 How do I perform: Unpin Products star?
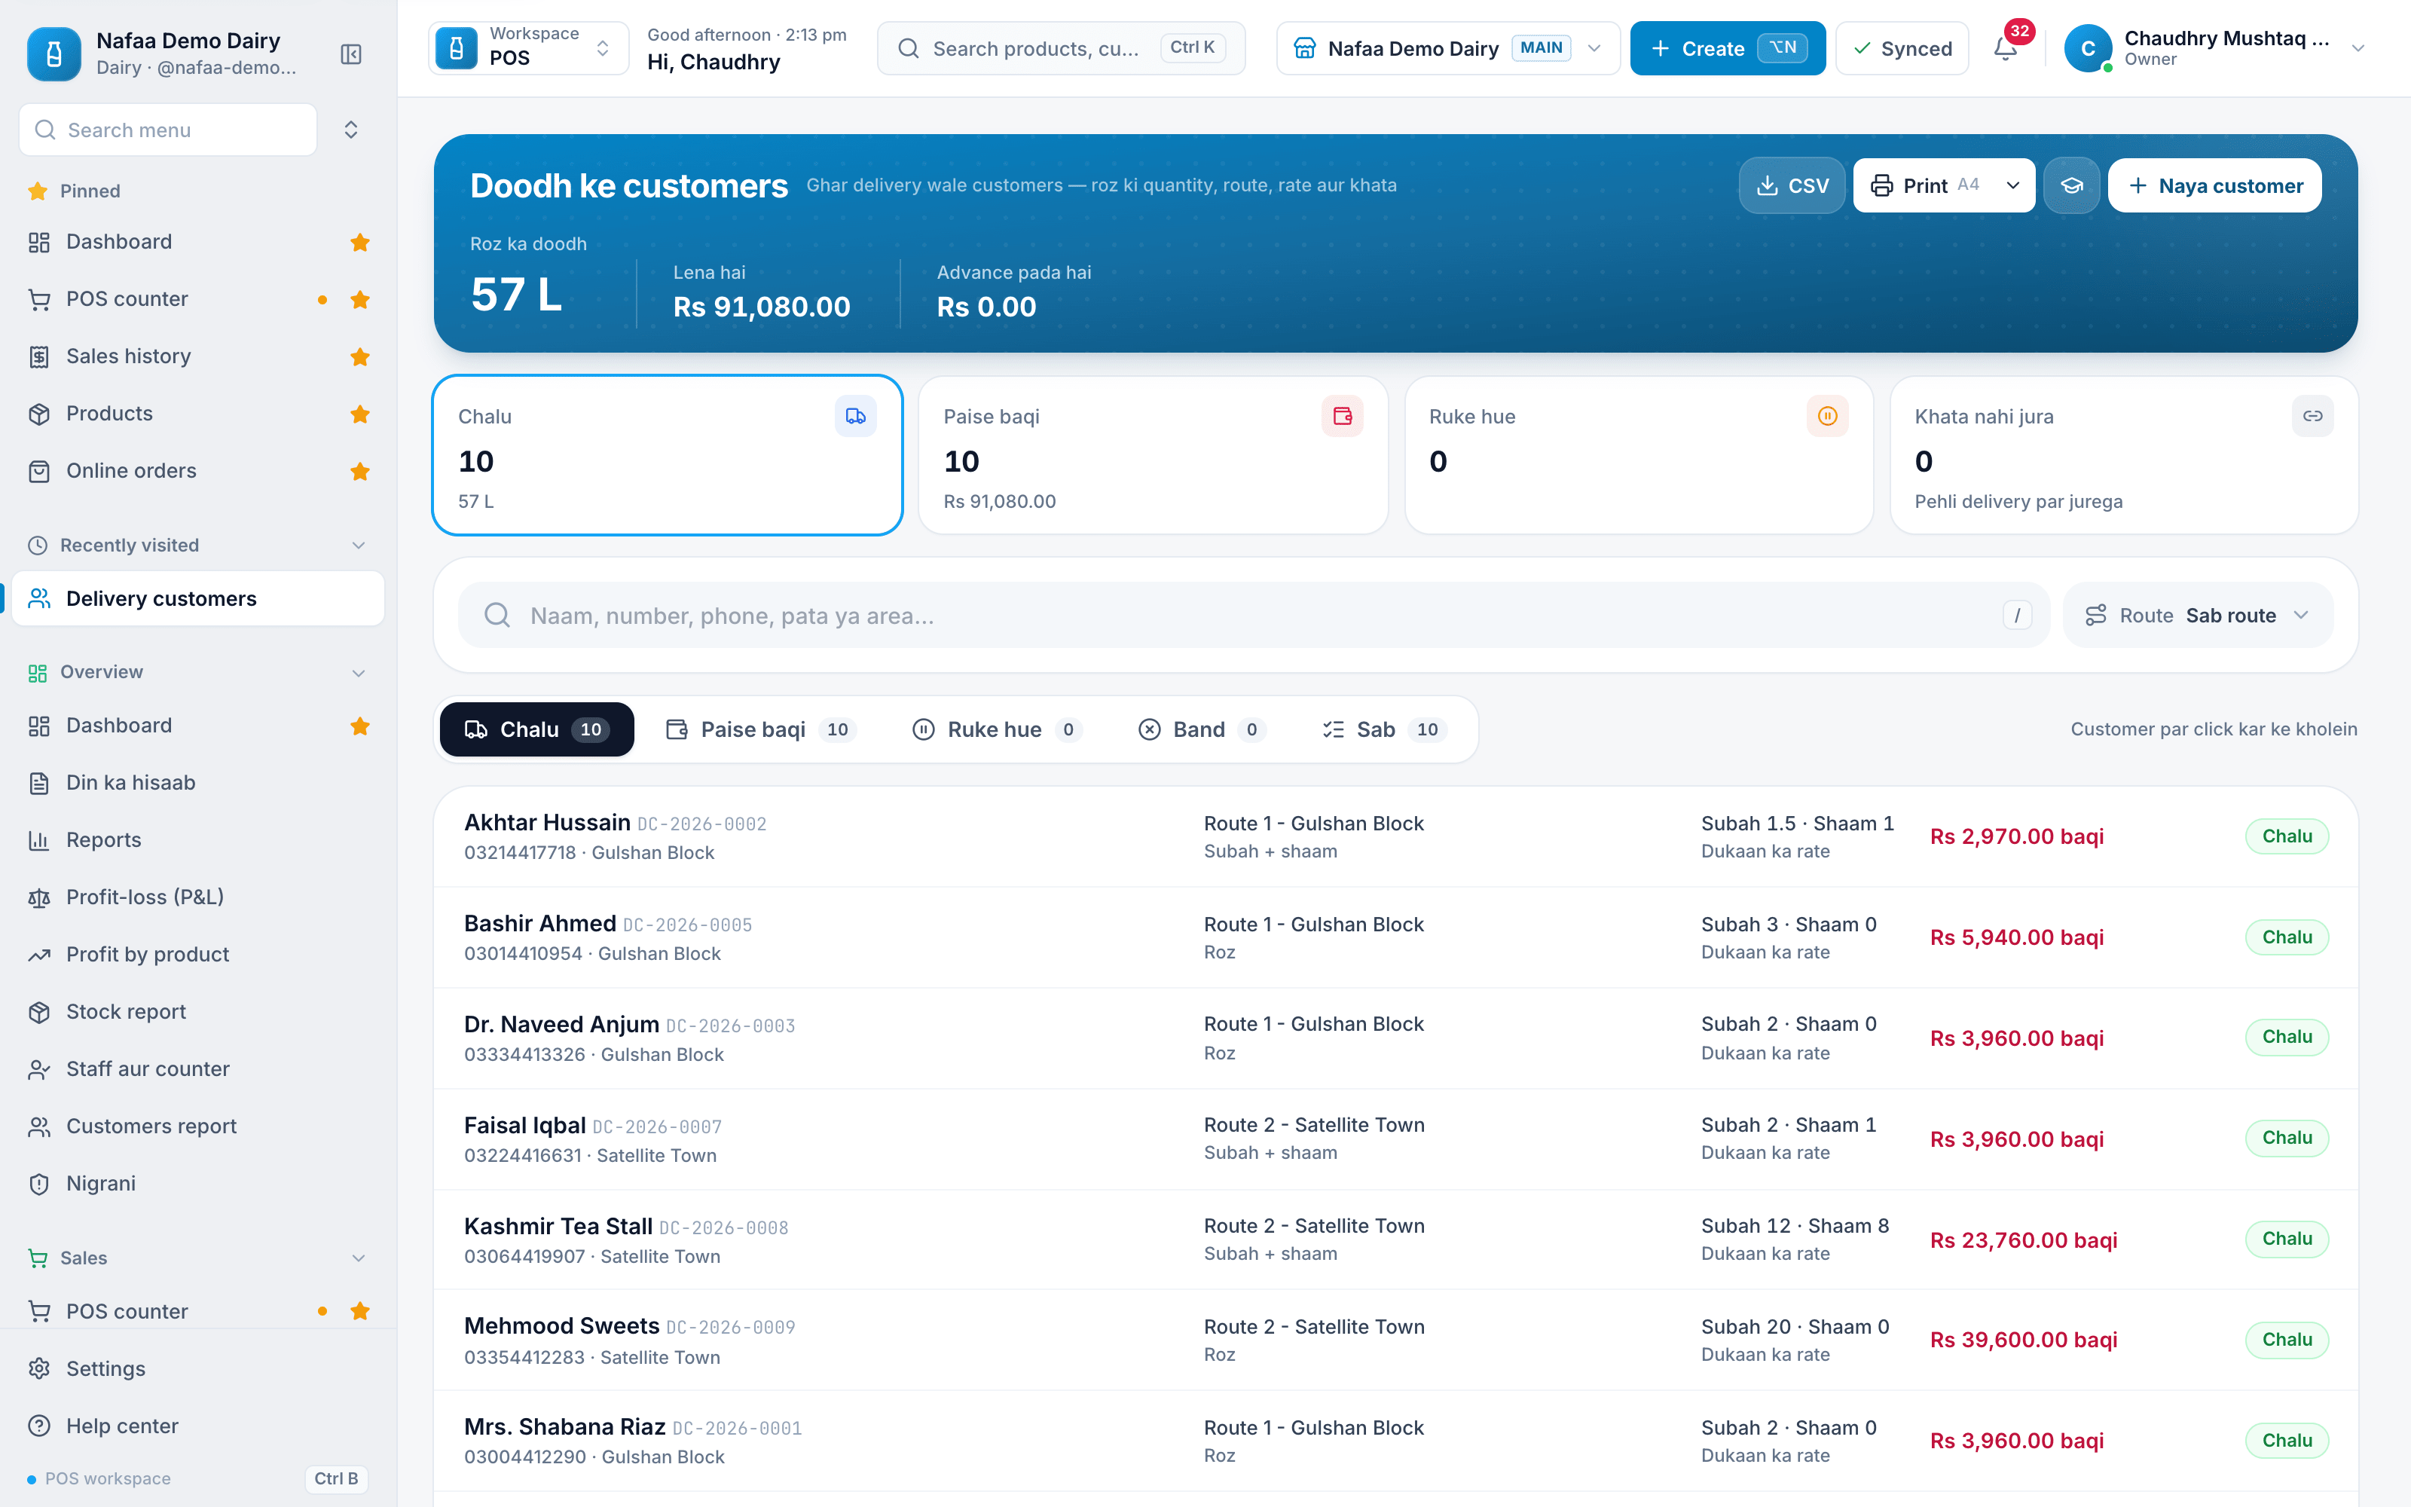361,414
